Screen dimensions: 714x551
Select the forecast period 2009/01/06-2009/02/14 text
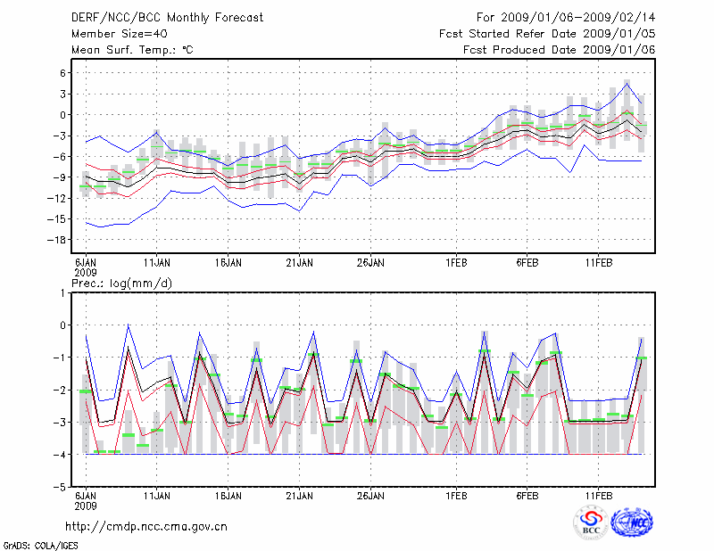(x=566, y=18)
